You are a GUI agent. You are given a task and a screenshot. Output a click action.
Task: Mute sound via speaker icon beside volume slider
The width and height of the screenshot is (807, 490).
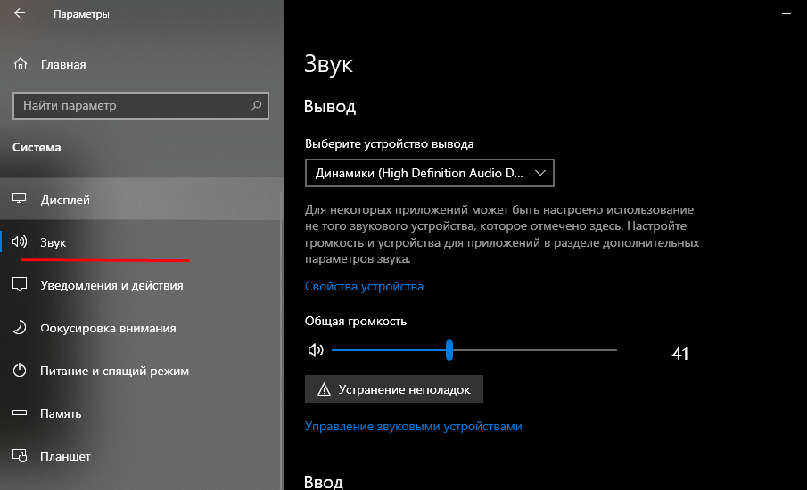[x=315, y=351]
